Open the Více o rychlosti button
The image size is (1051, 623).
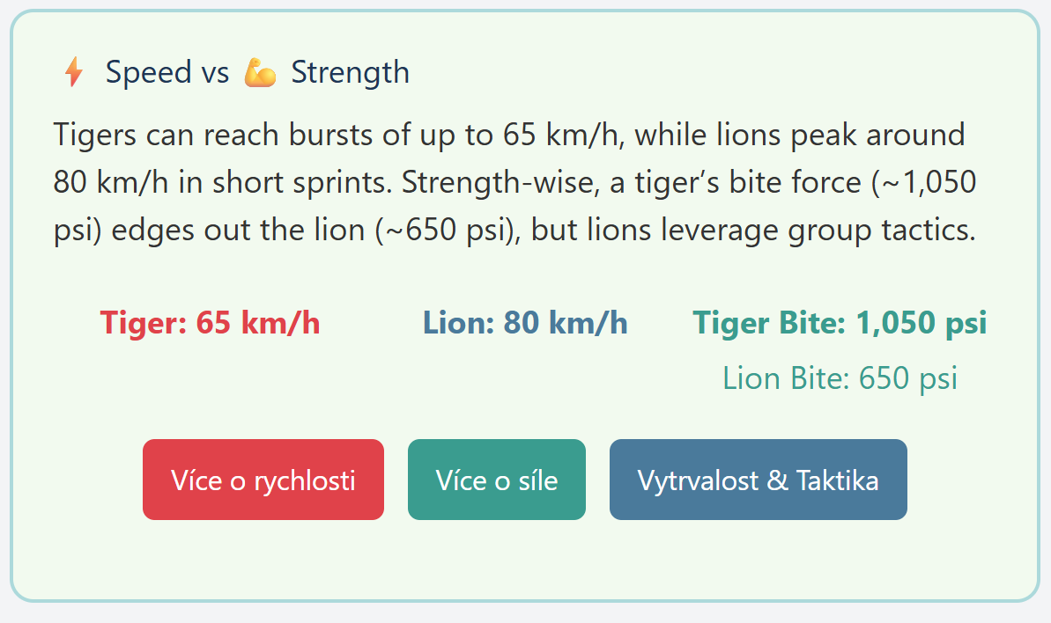[263, 479]
